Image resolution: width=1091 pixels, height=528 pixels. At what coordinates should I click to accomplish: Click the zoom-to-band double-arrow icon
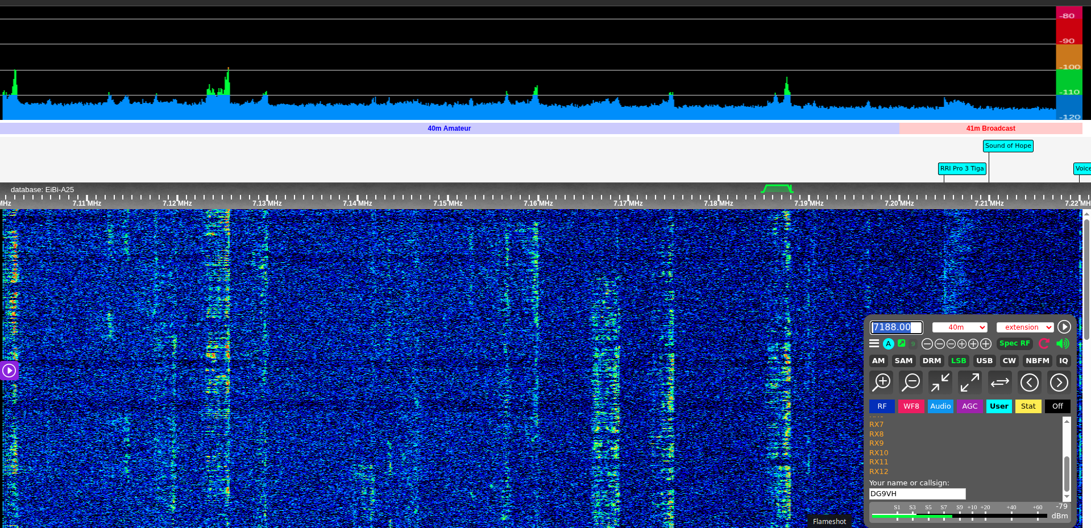click(x=1000, y=382)
